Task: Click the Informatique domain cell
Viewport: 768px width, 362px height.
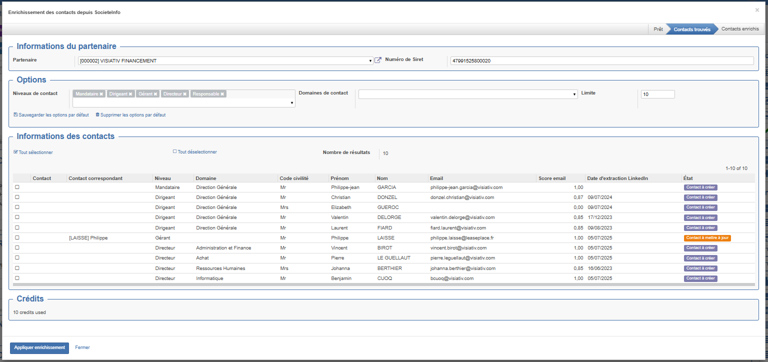Action: 209,278
